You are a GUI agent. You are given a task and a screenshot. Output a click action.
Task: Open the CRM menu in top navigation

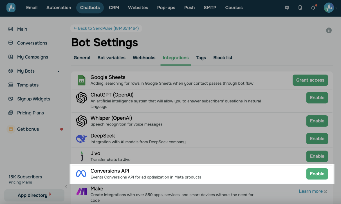tap(114, 8)
